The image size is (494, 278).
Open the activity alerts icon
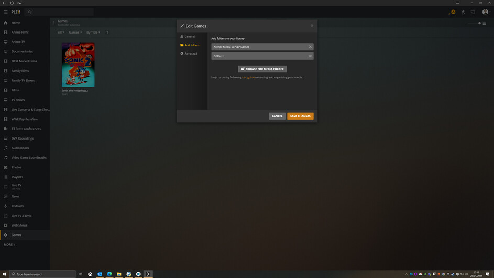(x=453, y=12)
